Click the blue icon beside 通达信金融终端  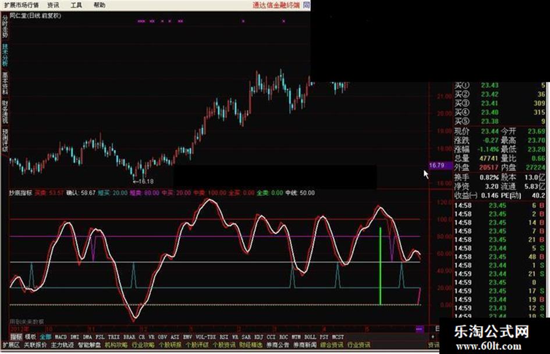(x=307, y=5)
